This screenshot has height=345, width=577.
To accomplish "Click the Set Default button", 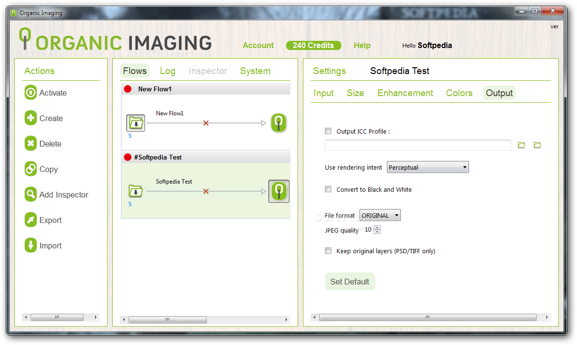I will coord(350,282).
